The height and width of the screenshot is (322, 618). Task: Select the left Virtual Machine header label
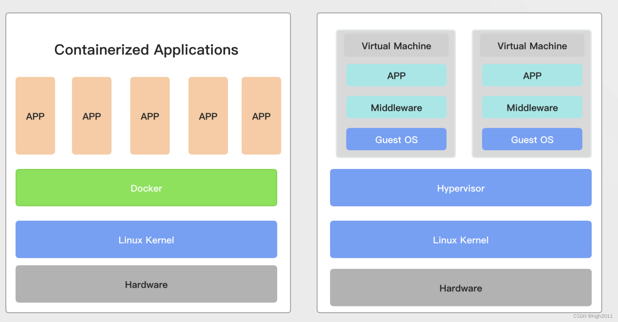pyautogui.click(x=396, y=46)
